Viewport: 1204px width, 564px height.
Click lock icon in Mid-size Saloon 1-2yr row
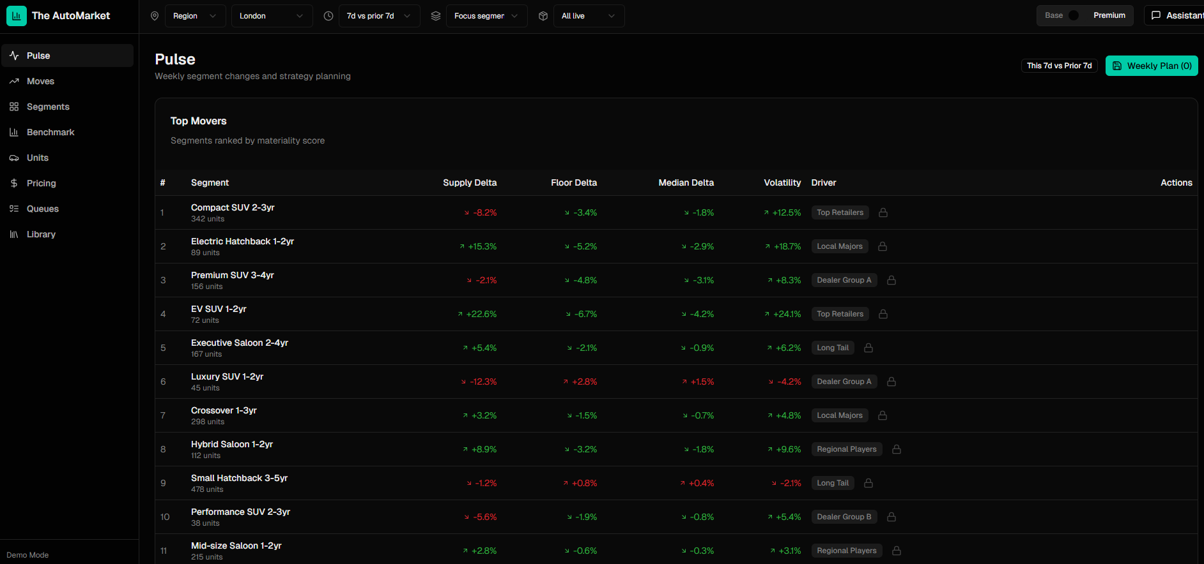897,551
